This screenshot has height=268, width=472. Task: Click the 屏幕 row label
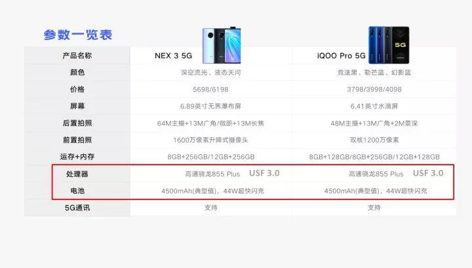point(77,106)
